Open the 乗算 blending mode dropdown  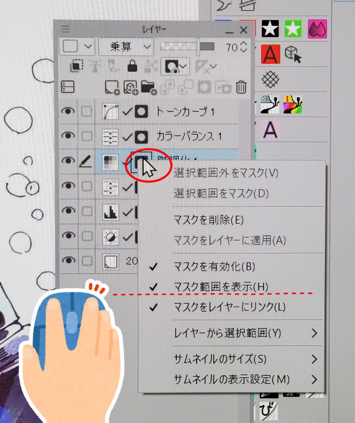(126, 47)
